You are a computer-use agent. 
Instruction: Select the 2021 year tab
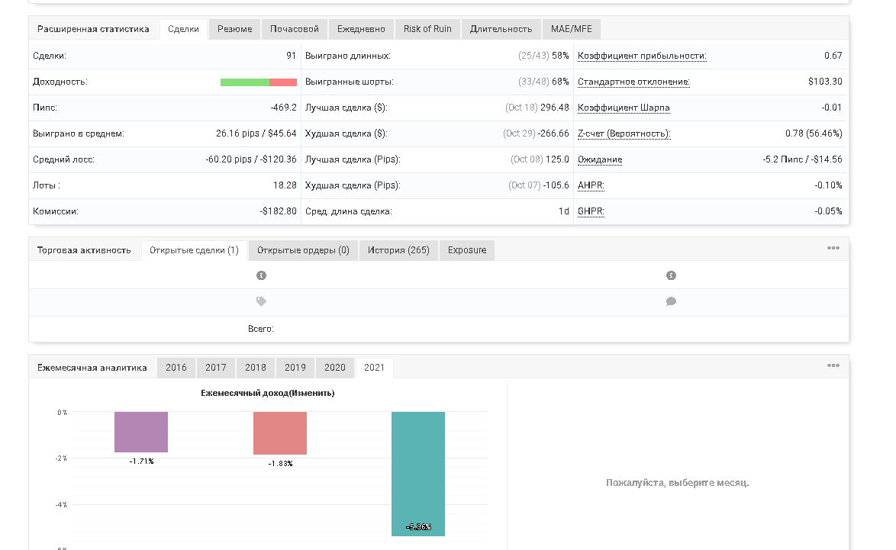click(x=374, y=368)
